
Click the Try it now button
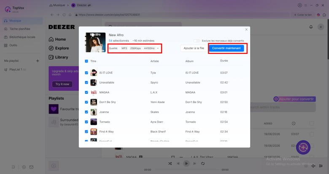(x=62, y=84)
